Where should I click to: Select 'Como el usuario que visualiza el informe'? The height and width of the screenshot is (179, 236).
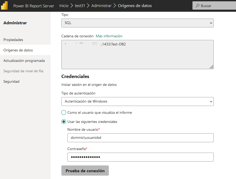coord(64,112)
